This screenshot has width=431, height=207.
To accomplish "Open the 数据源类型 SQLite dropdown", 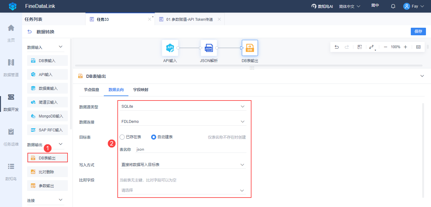I will pos(183,106).
